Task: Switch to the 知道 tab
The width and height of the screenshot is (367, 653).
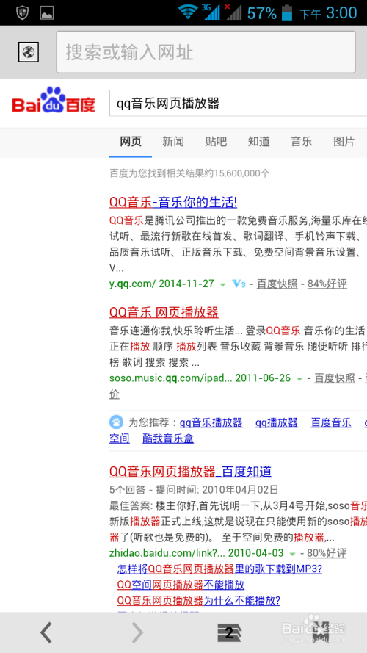Action: click(259, 142)
